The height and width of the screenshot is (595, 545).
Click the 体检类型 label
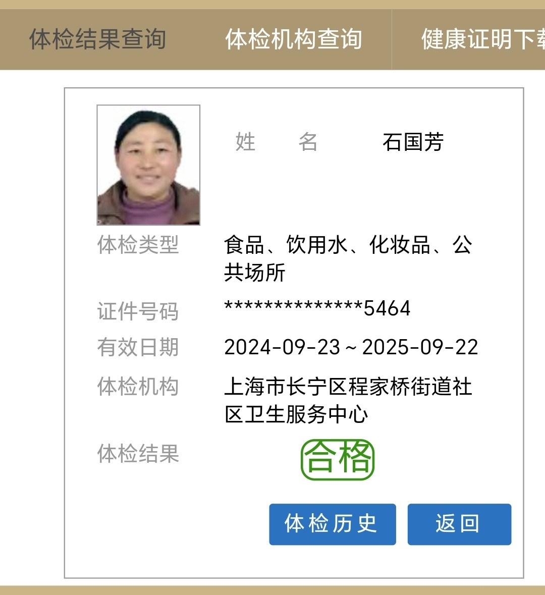coord(138,244)
